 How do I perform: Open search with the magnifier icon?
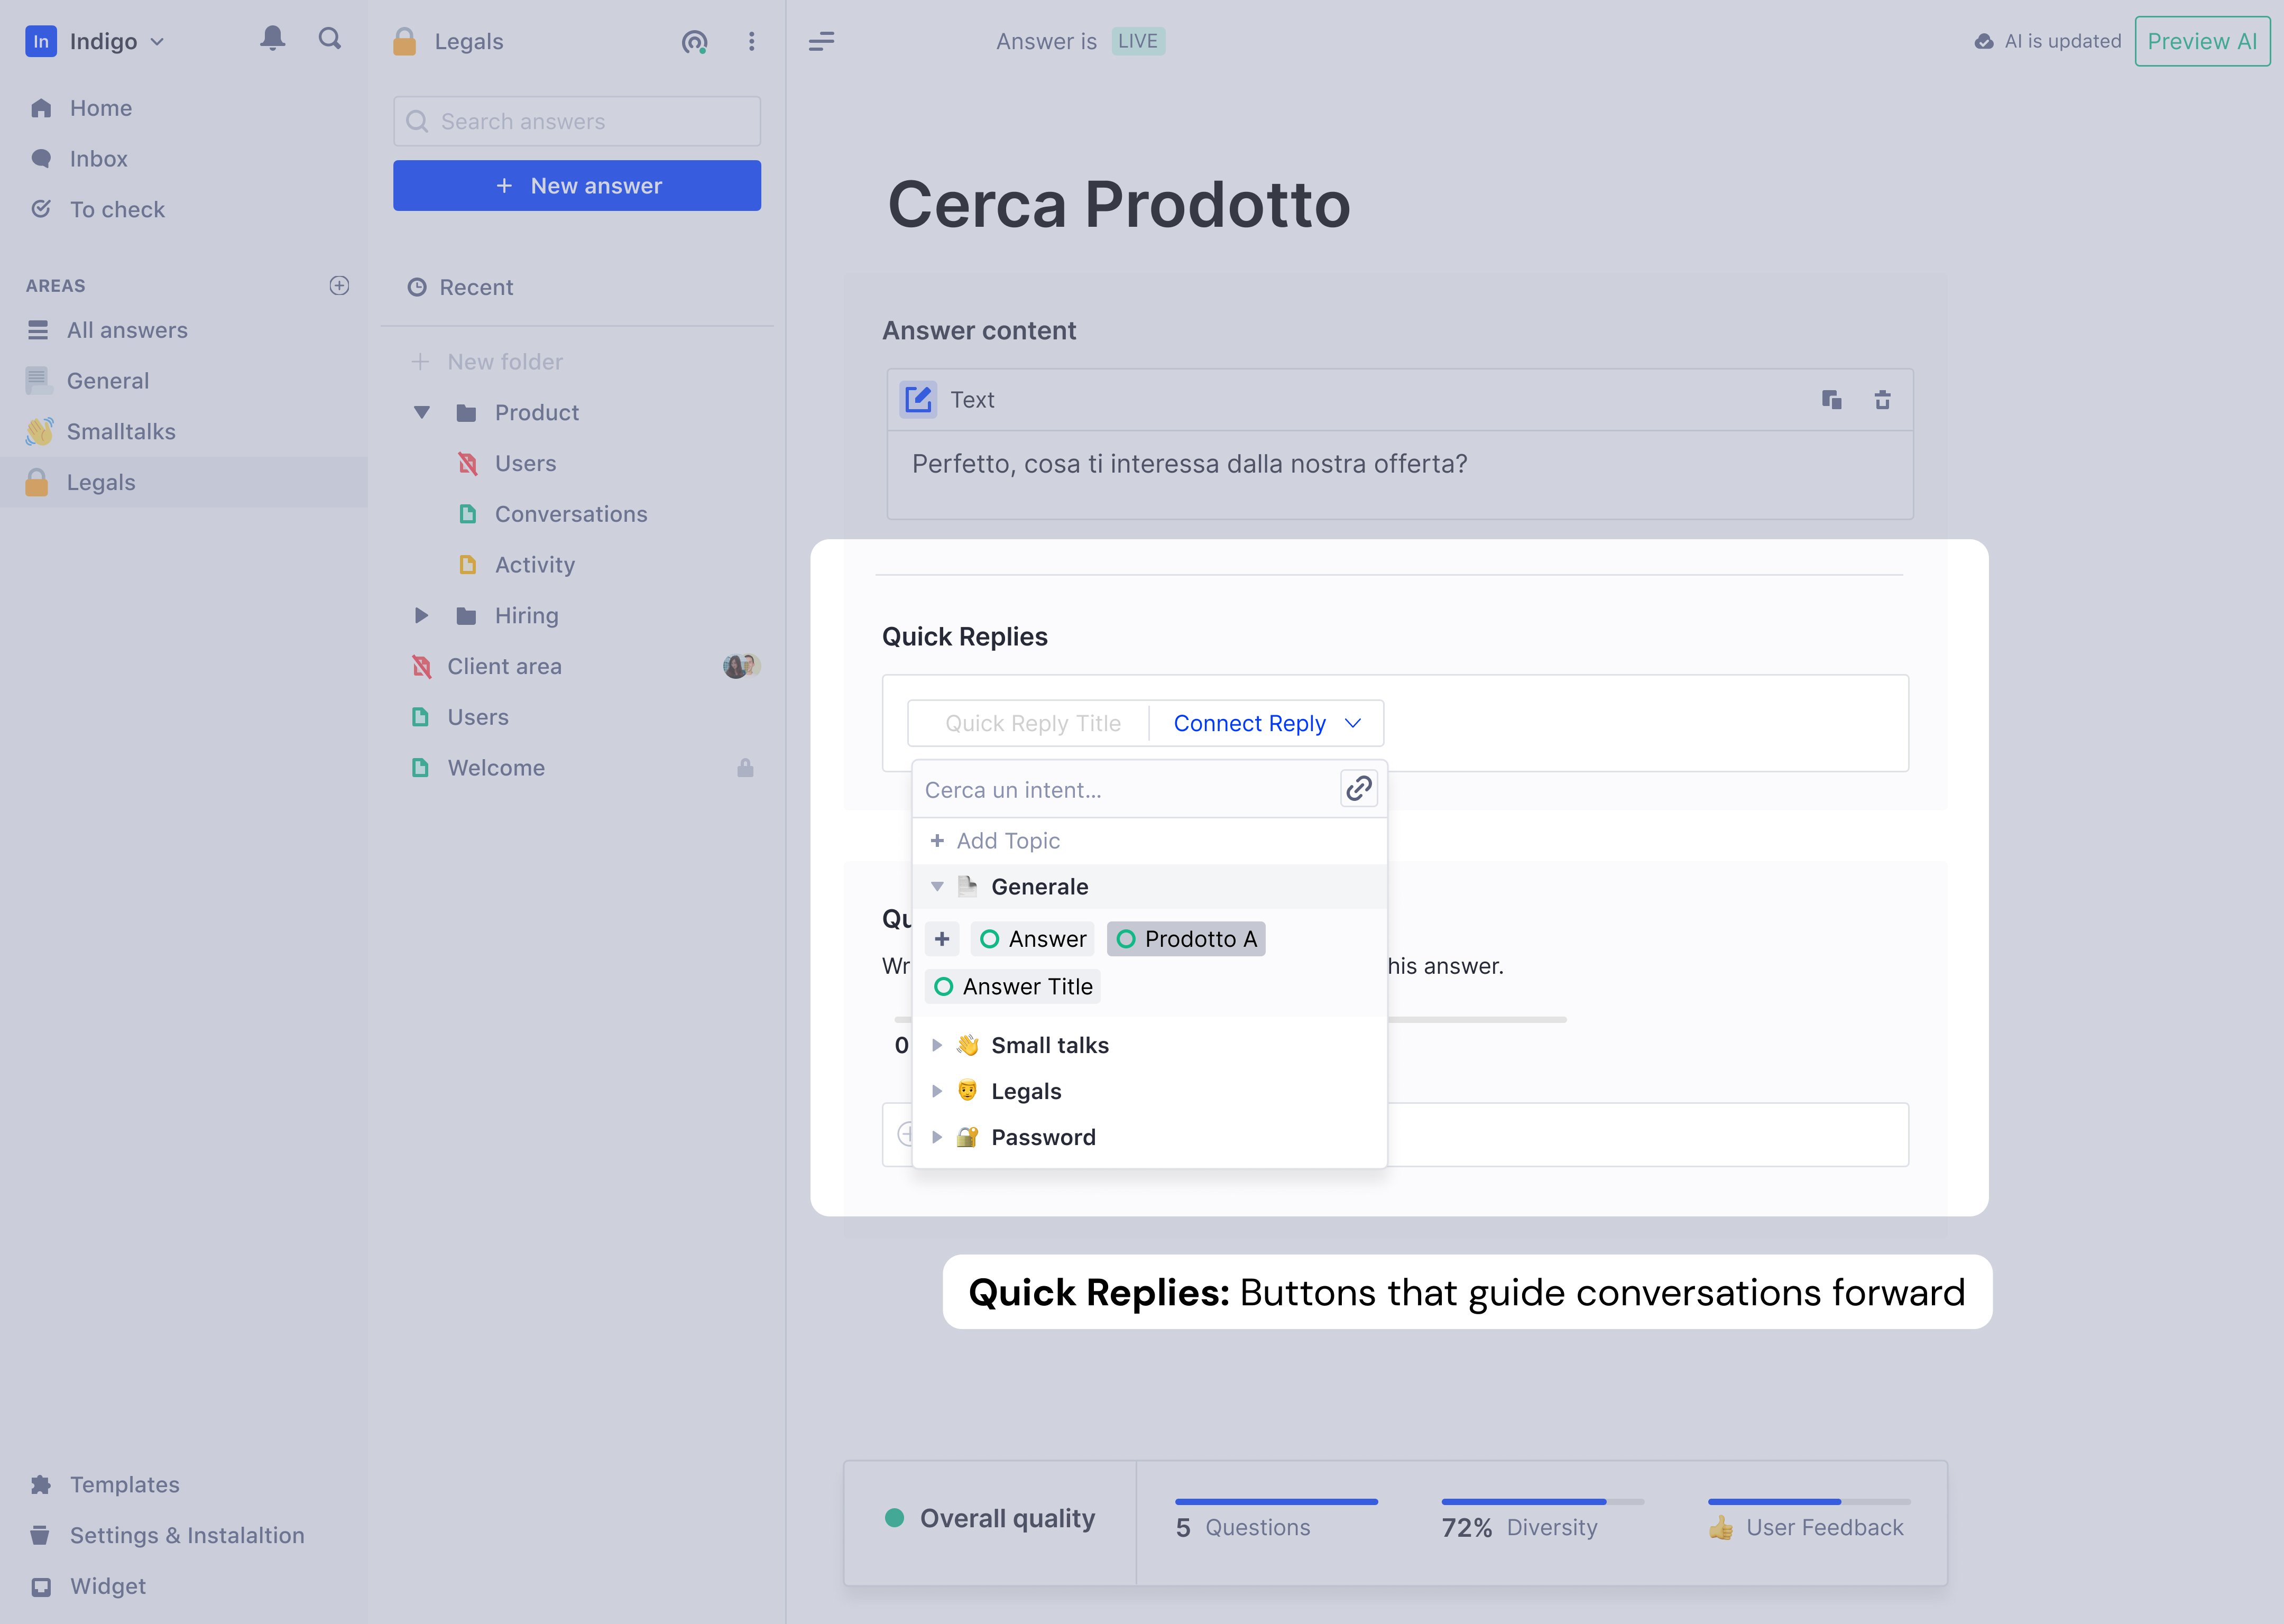tap(330, 39)
